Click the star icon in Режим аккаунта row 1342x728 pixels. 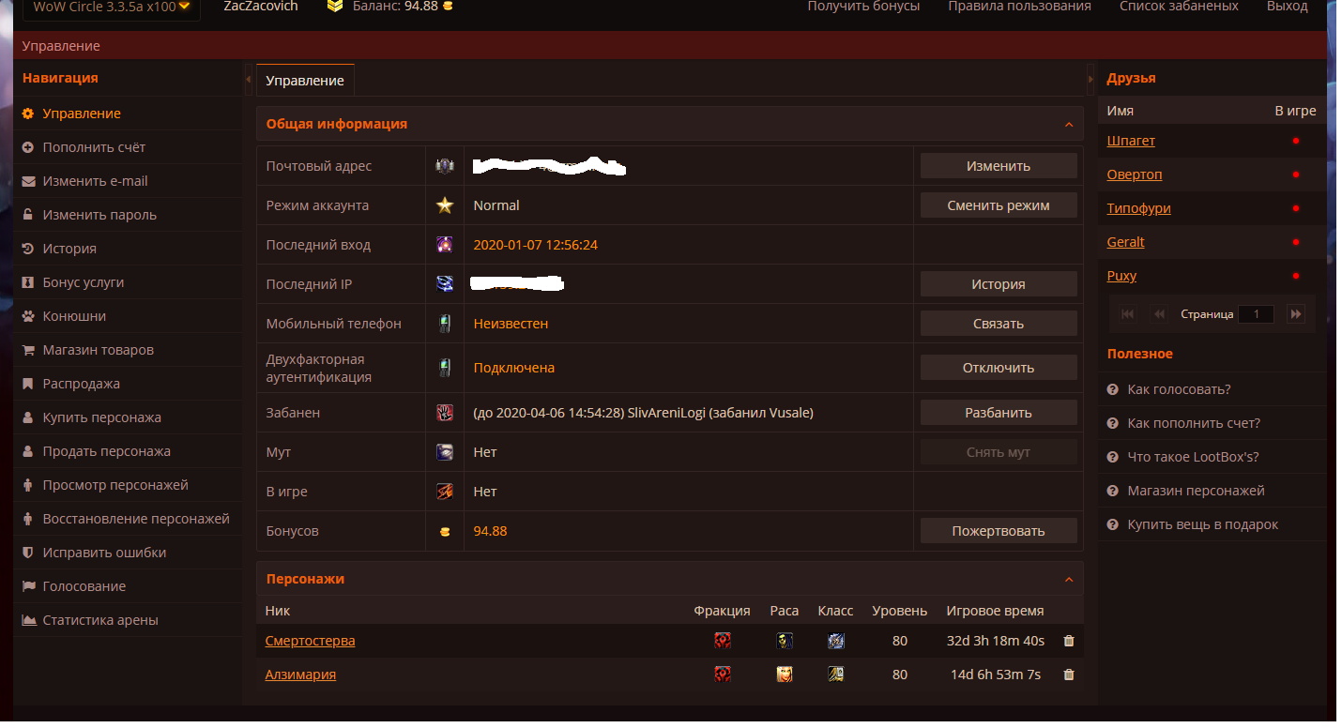point(445,205)
